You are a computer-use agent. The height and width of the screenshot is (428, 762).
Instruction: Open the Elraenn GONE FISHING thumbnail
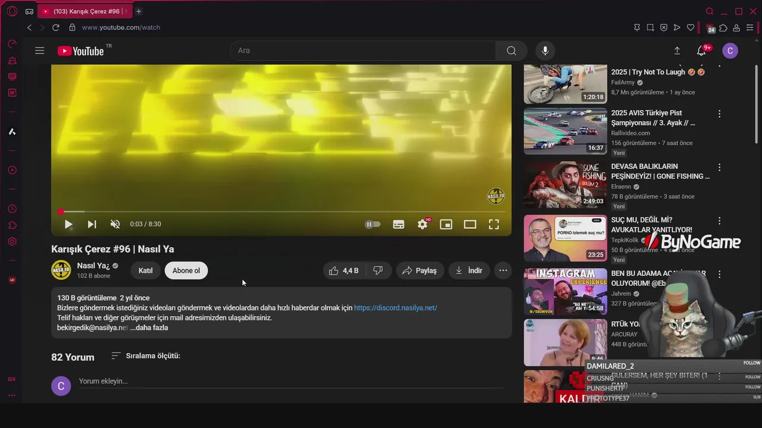(565, 184)
